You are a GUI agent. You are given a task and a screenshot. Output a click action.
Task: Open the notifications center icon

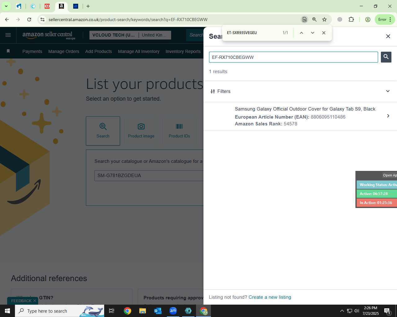(x=387, y=311)
